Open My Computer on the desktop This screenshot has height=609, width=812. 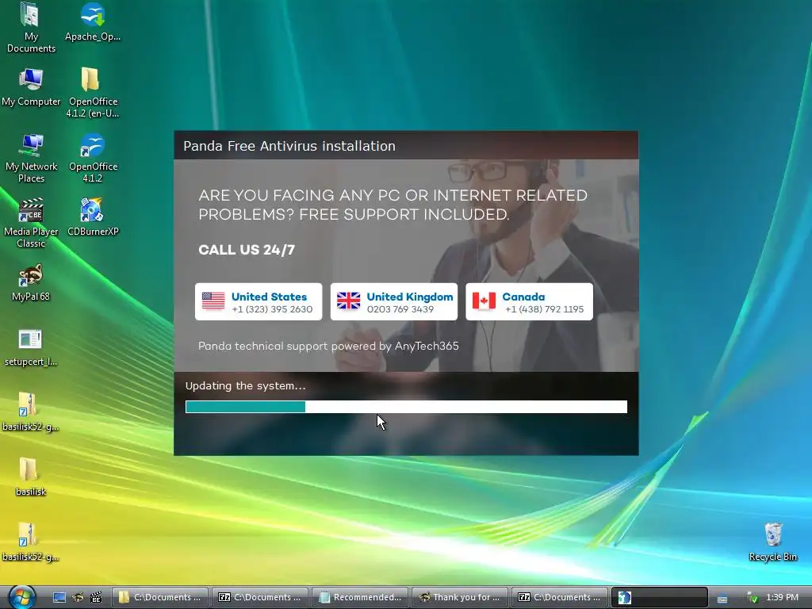pos(31,87)
